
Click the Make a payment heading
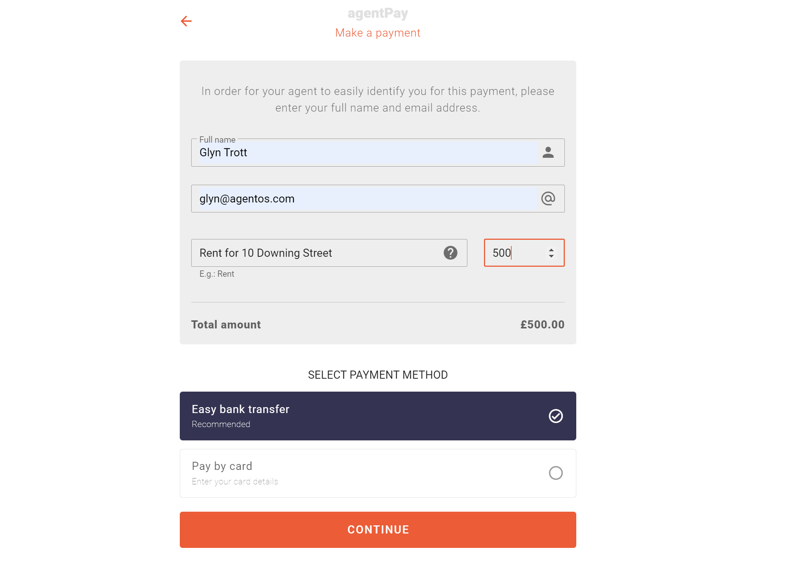pyautogui.click(x=378, y=33)
